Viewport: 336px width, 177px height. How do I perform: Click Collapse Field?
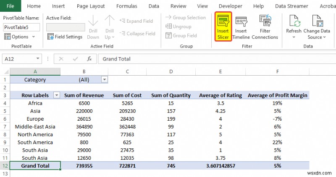137,34
